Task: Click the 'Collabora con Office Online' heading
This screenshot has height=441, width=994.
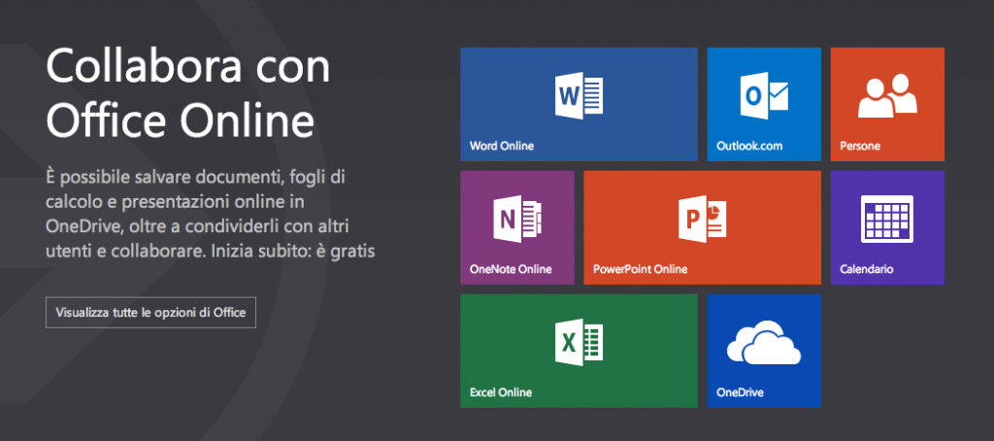Action: (x=188, y=94)
